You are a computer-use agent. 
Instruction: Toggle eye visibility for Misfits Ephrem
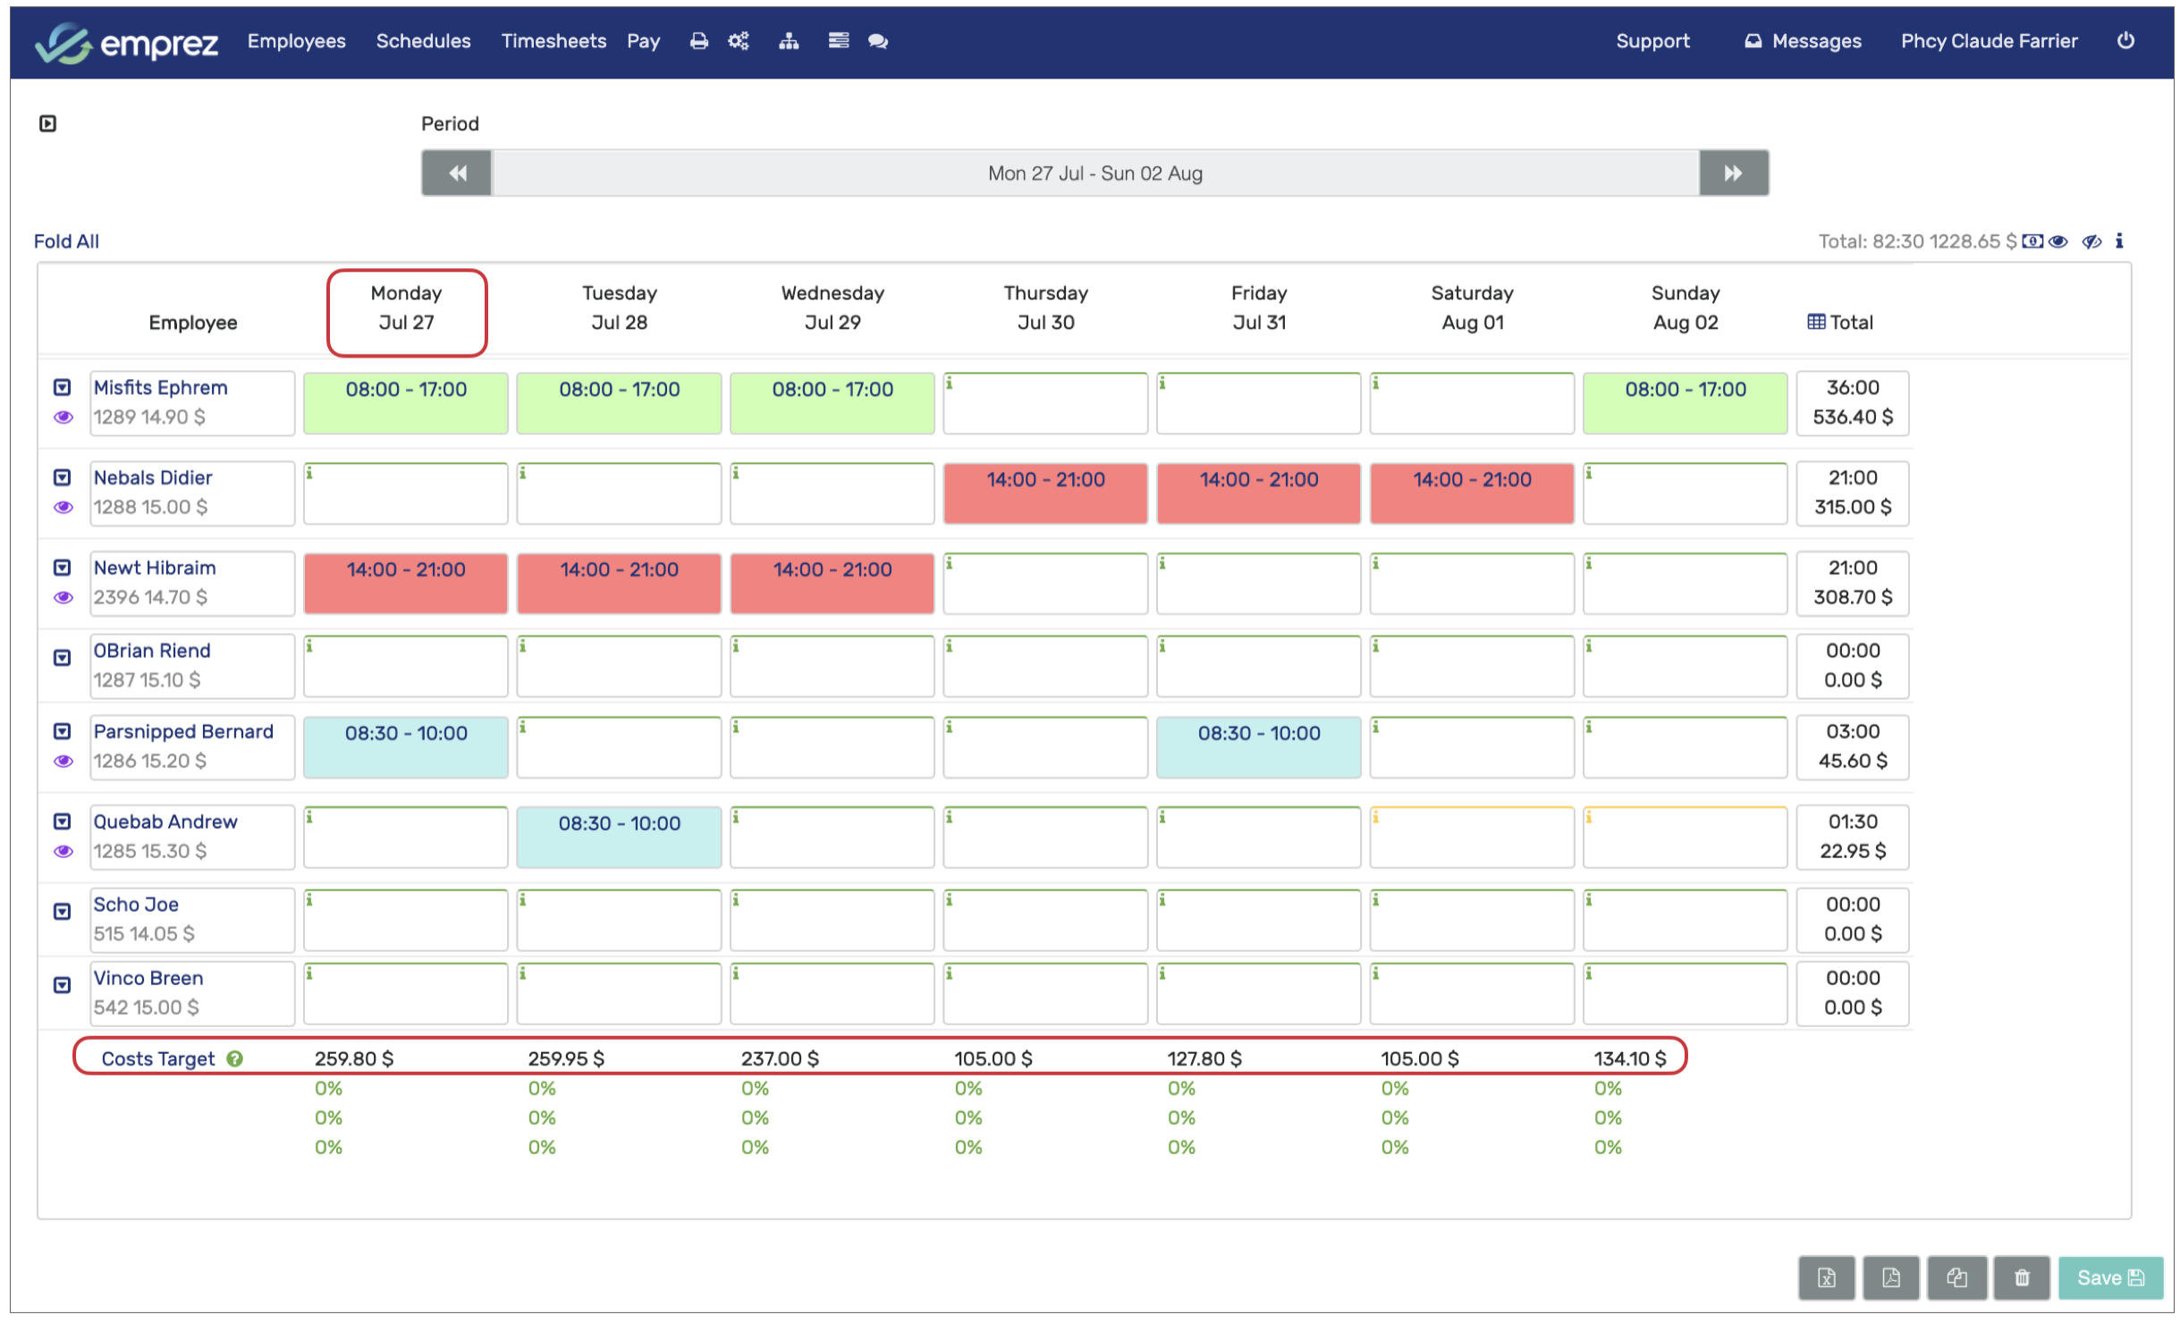tap(63, 417)
